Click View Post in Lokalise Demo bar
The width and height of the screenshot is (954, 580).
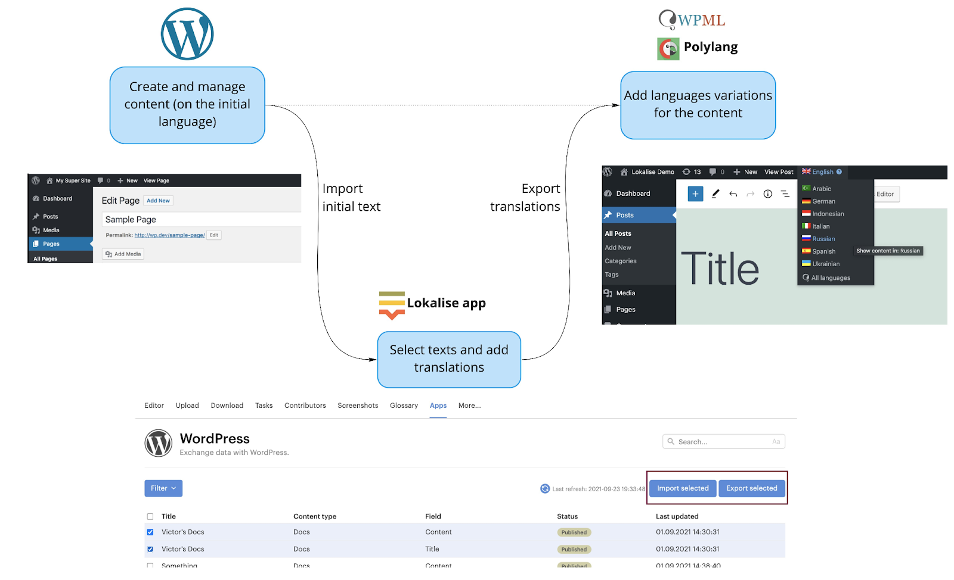coord(779,172)
